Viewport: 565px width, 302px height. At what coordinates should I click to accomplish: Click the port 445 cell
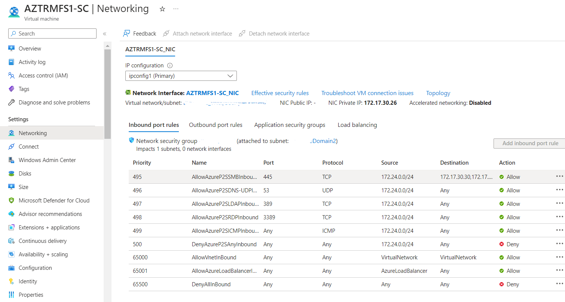pos(268,177)
